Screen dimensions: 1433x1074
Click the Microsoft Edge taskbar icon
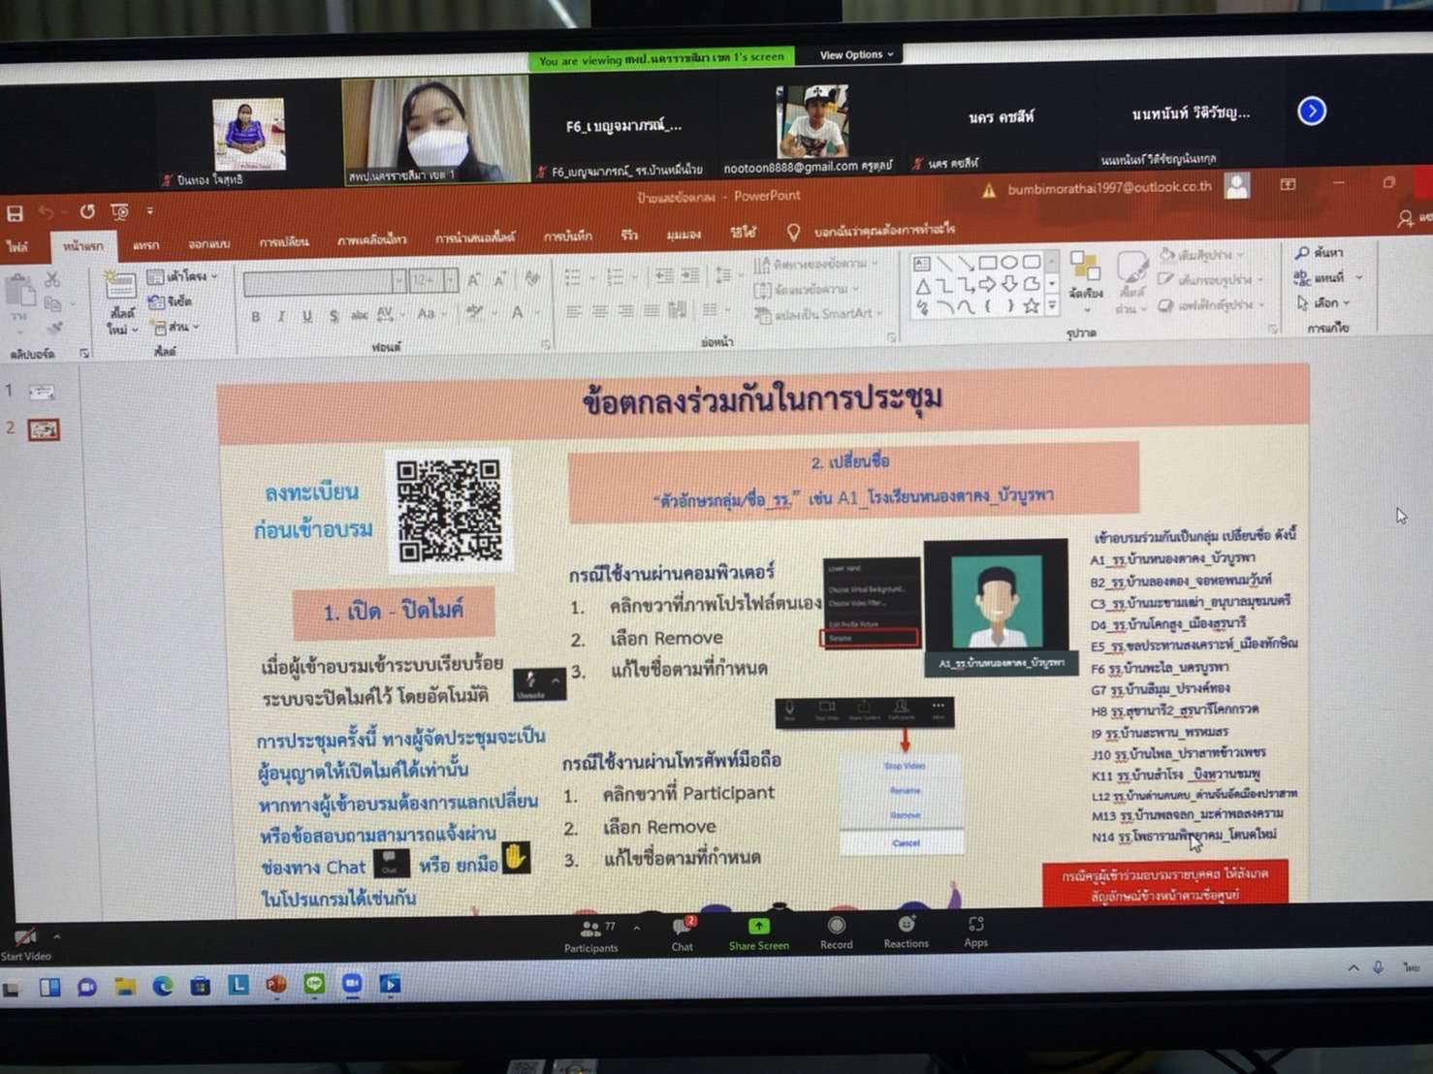(162, 987)
